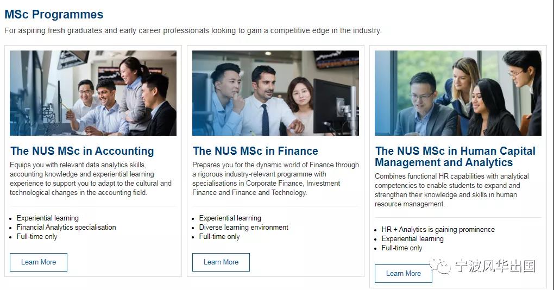This screenshot has height=290, width=554.
Task: Click the Human Capital programme photo thumbnail
Action: click(458, 93)
